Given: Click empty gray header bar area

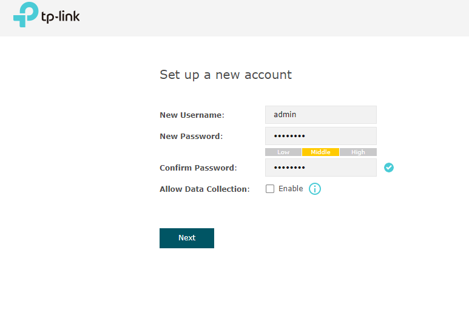Looking at the screenshot, I should point(269,18).
